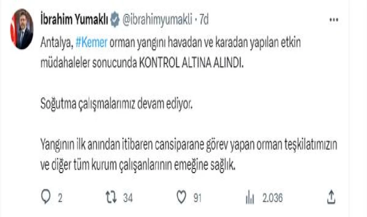
Task: Like the tweet with the heart icon
Action: click(x=182, y=197)
